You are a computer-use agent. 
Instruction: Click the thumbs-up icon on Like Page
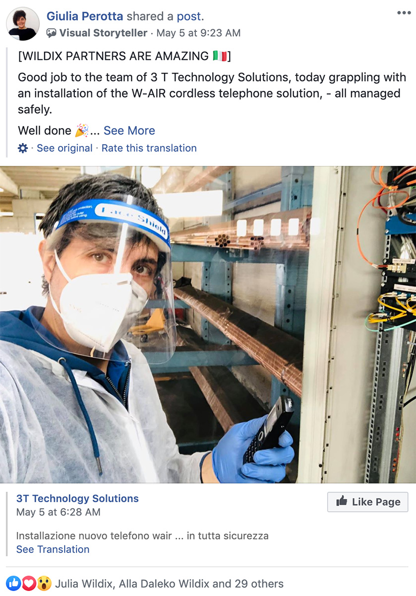pyautogui.click(x=342, y=502)
